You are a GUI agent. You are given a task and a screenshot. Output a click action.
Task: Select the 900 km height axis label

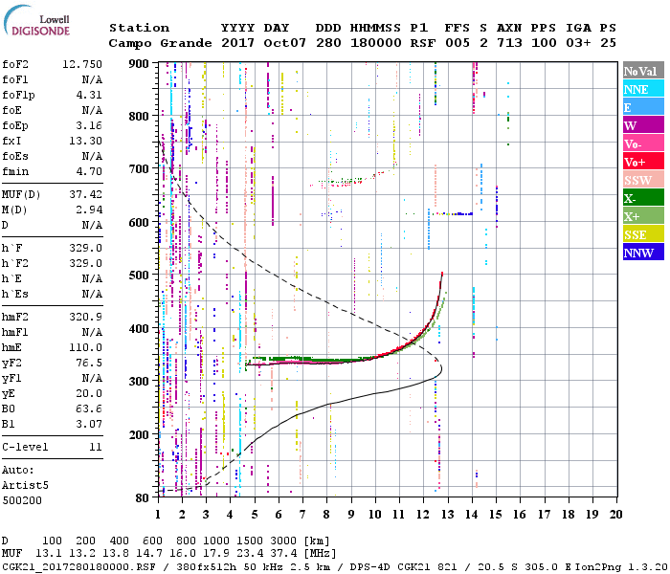point(140,63)
